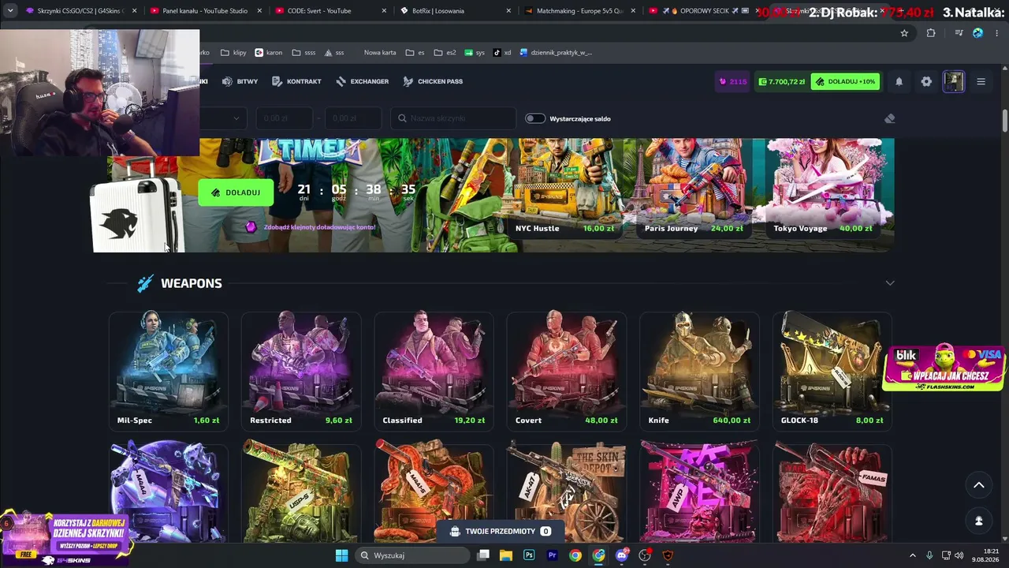Open the Classified case
This screenshot has height=568, width=1009.
(434, 371)
